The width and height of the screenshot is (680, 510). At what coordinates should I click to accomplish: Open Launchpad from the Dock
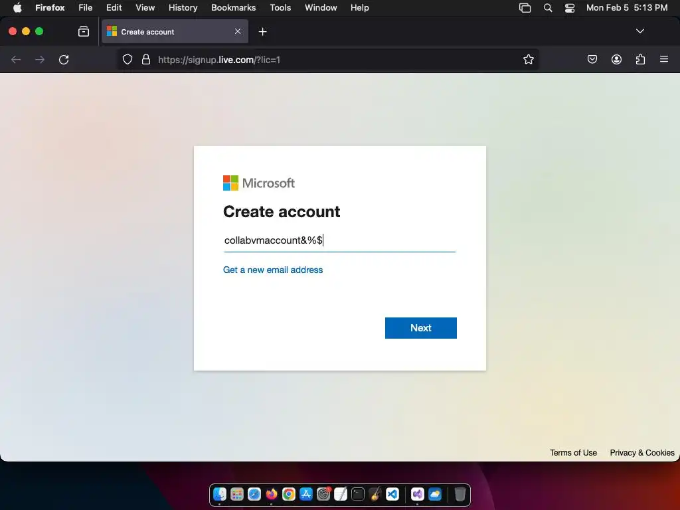pos(237,494)
